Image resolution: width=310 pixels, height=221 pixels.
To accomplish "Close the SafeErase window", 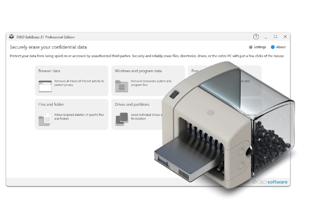I will pyautogui.click(x=285, y=37).
